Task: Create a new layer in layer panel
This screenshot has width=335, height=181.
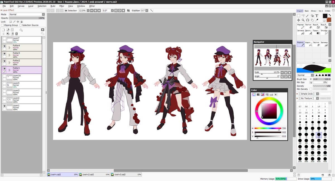Action: 3,30
